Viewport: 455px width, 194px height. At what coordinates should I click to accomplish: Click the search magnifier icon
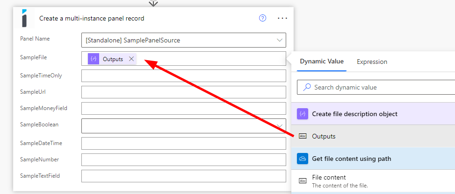[307, 87]
